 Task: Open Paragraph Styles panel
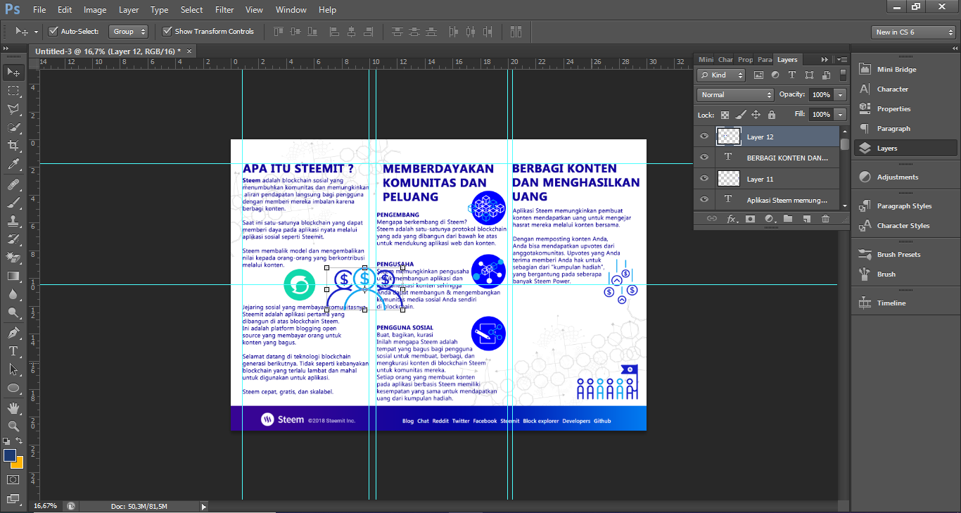click(x=904, y=206)
